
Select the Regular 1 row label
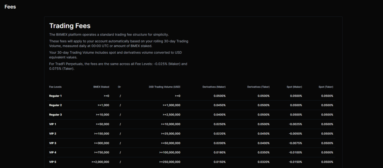coord(55,96)
